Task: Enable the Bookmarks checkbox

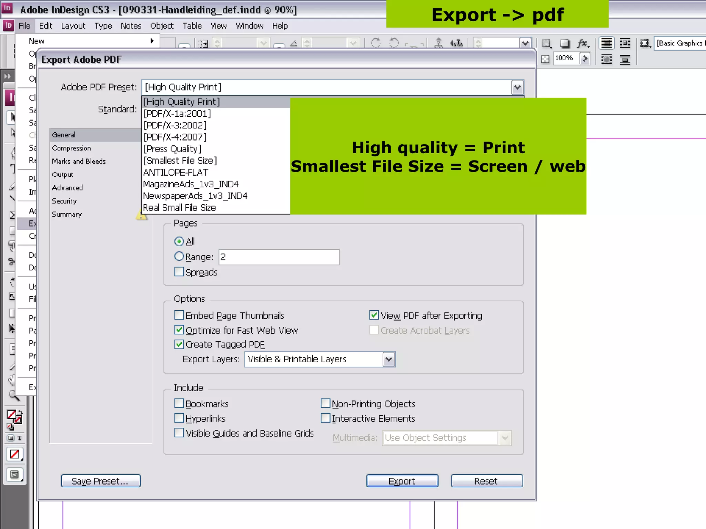Action: [179, 403]
